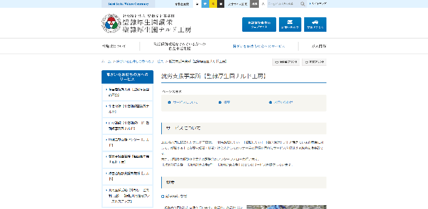This screenshot has width=428, height=209.
Task: Focus the Google custom search field
Action: (283, 4)
